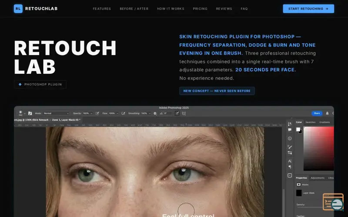Screen dimensions: 348x217
Task: Switch to the Gradients tab
Action: click(x=325, y=122)
